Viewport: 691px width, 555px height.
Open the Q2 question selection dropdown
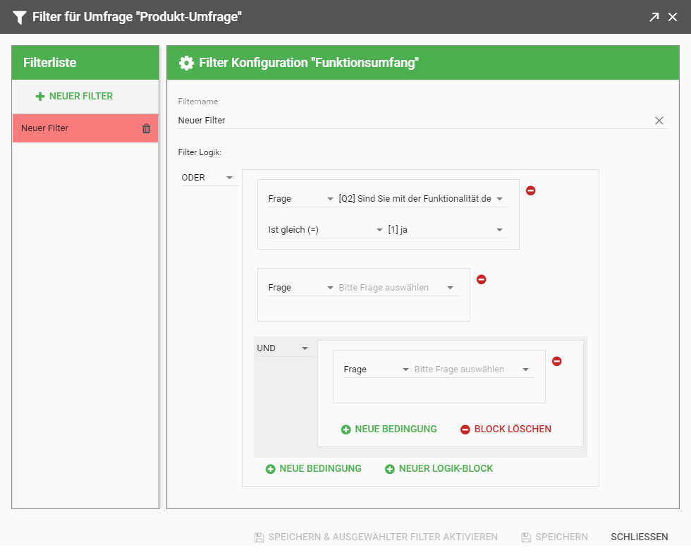[422, 199]
